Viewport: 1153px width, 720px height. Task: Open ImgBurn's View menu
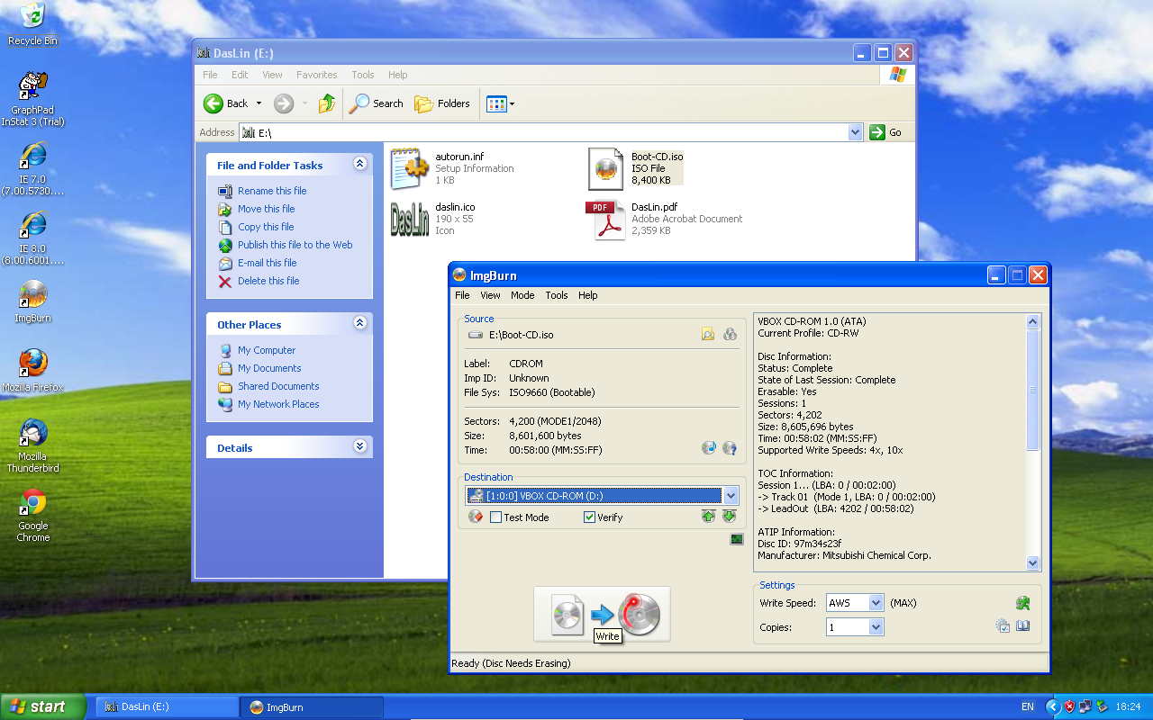click(x=490, y=295)
